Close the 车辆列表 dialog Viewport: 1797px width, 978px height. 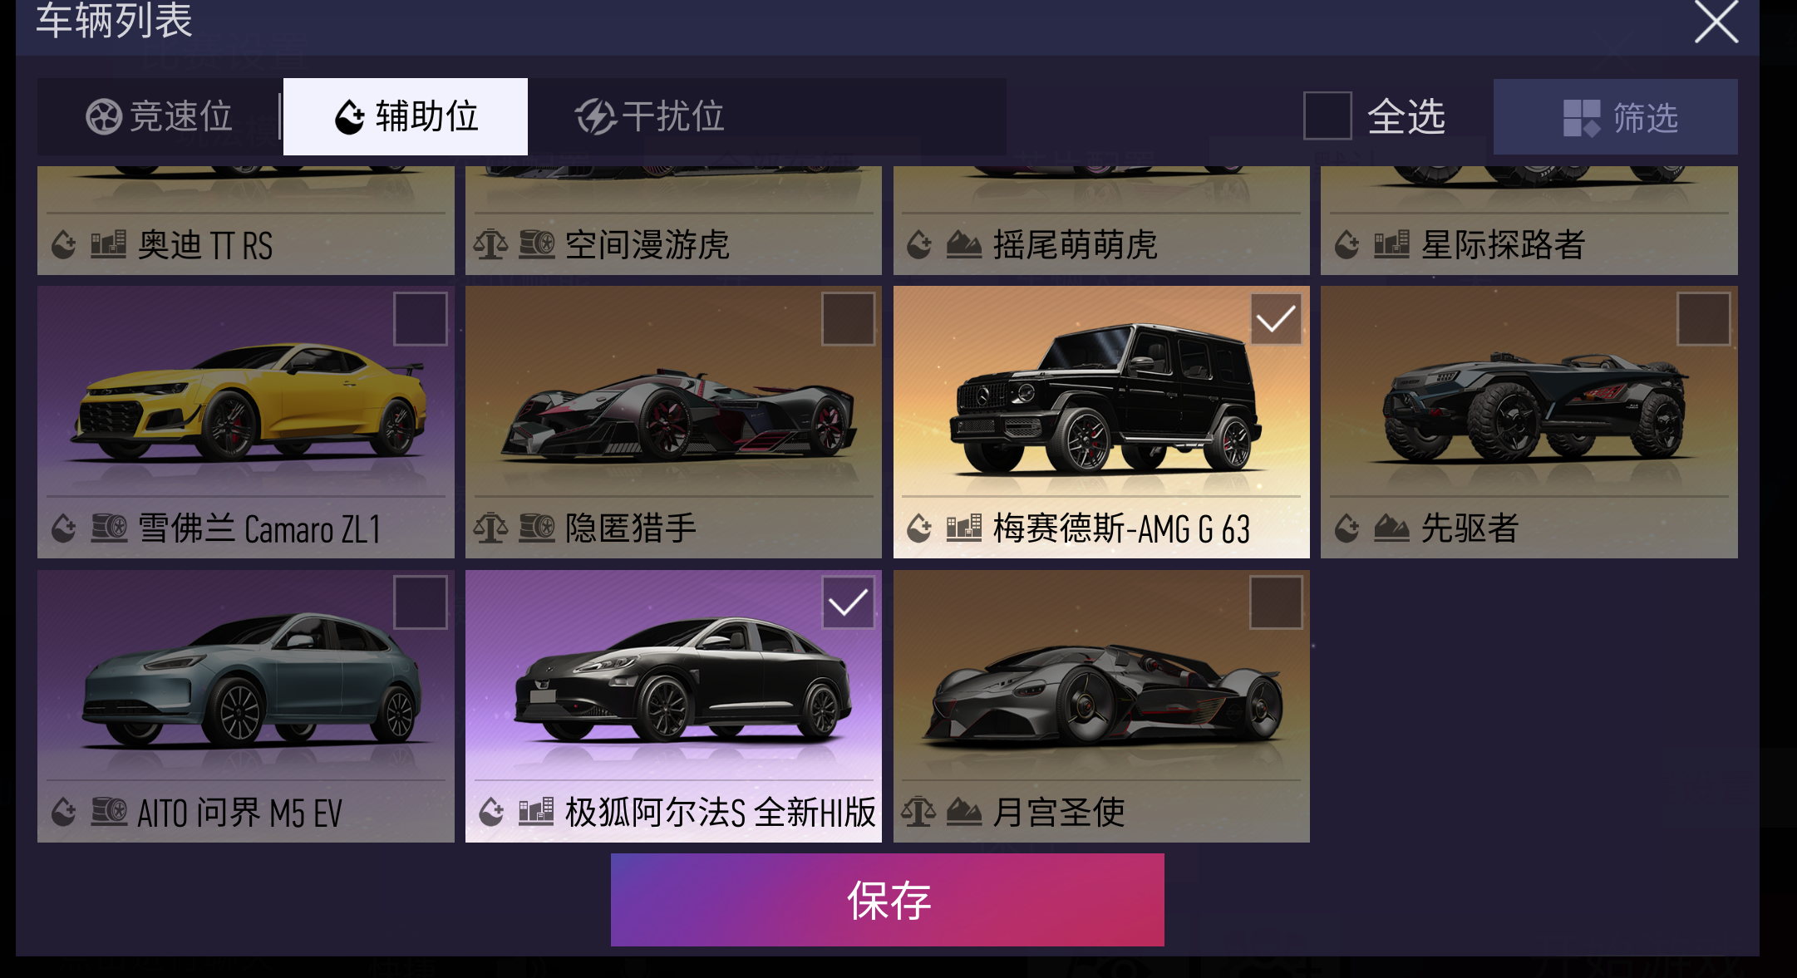click(x=1716, y=21)
